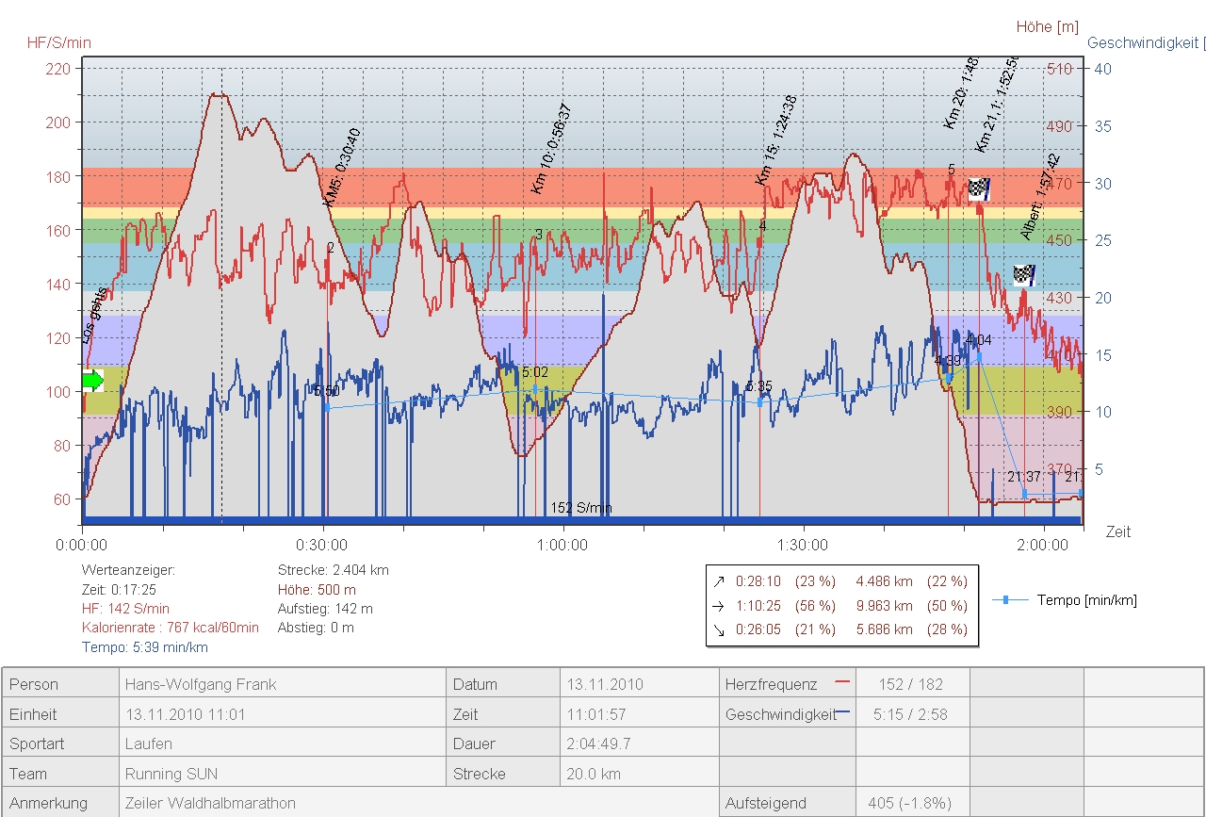Click the Km 15: 1:24:38 lap label

(x=776, y=140)
